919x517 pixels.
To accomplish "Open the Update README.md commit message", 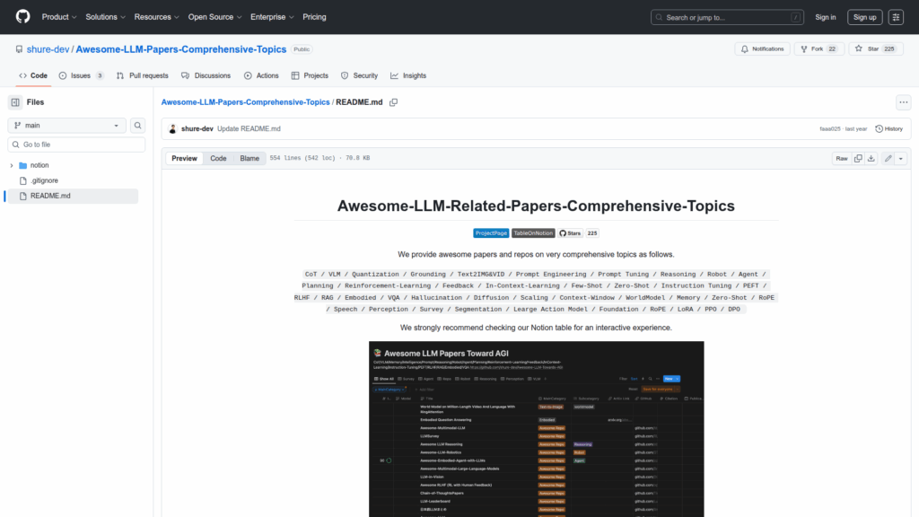I will pyautogui.click(x=249, y=129).
